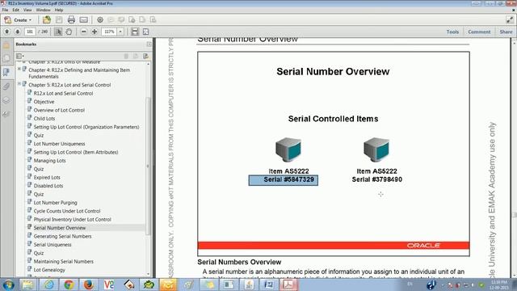Open bookmark Overview of Lot Control
Screen dimensions: 517x291
tap(59, 110)
